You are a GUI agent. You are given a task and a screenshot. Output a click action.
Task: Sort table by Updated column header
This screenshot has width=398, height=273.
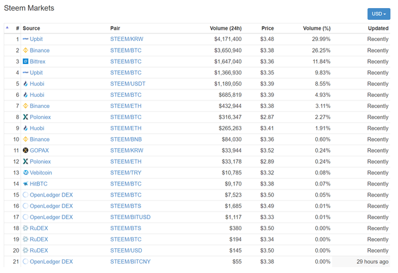tap(378, 29)
